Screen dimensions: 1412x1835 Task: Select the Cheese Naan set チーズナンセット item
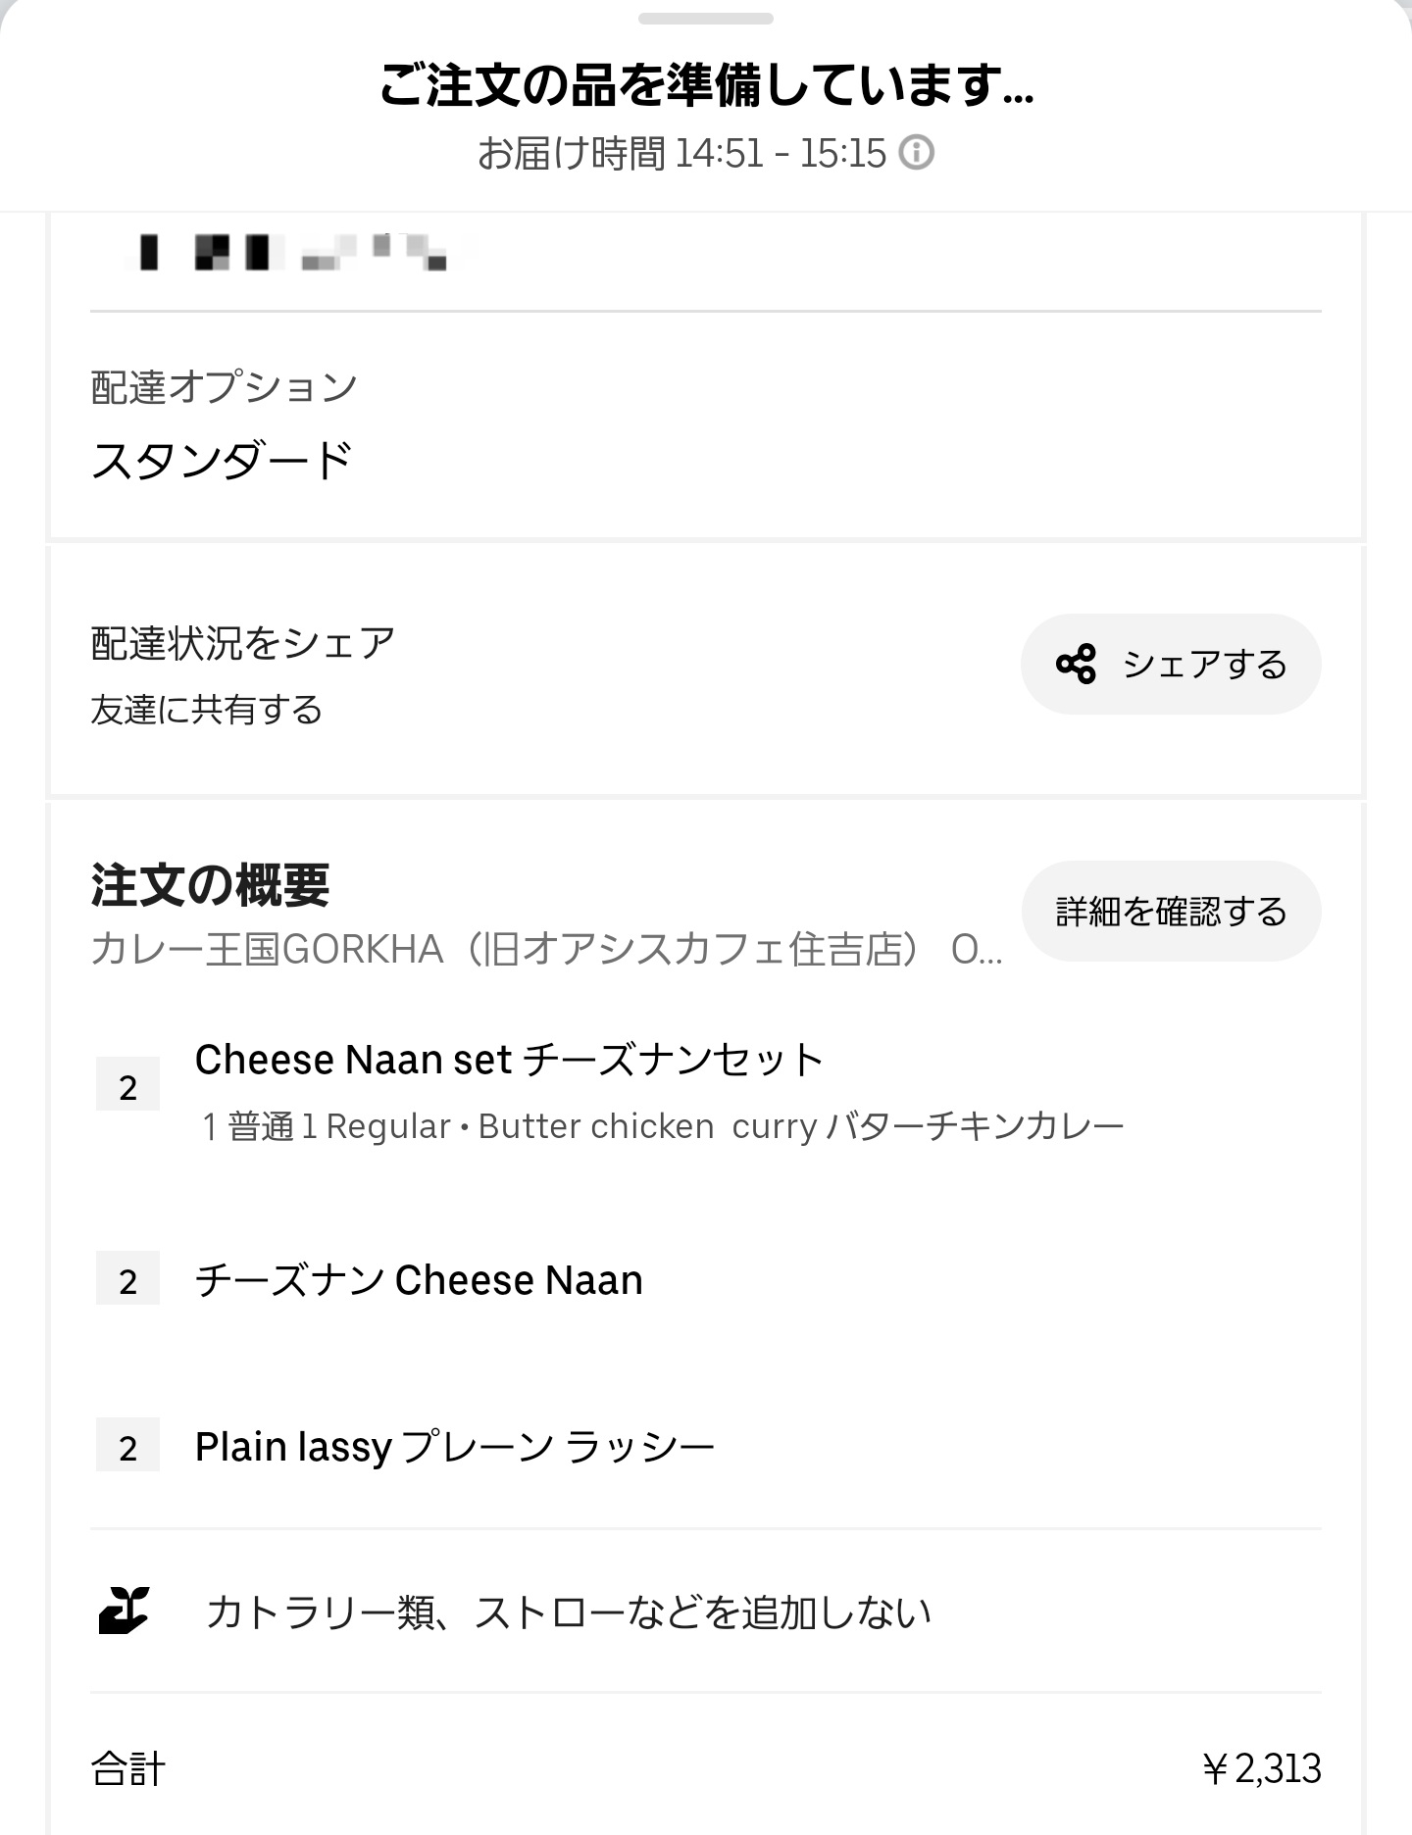509,1060
